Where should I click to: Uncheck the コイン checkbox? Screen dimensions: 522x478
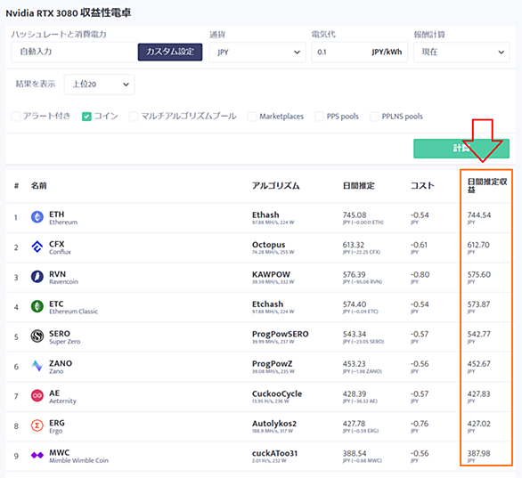click(86, 117)
